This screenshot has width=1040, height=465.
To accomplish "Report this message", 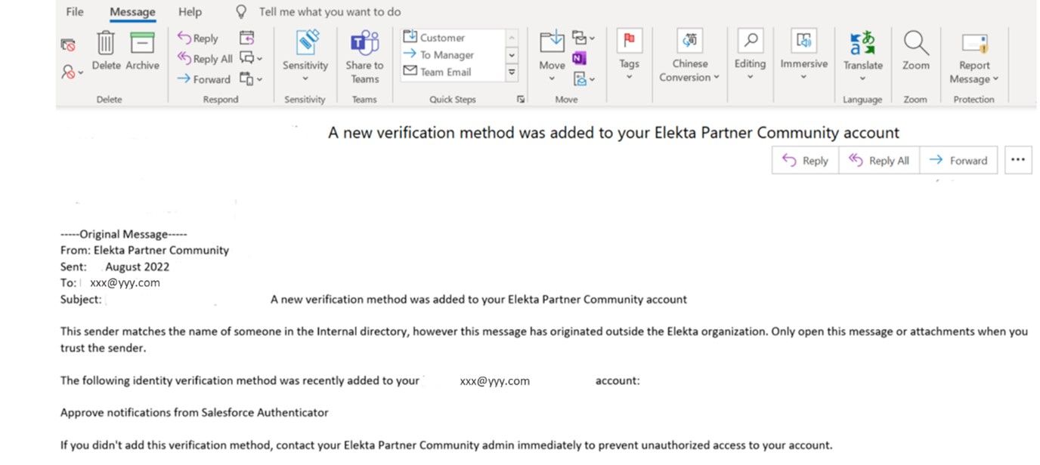I will (973, 51).
